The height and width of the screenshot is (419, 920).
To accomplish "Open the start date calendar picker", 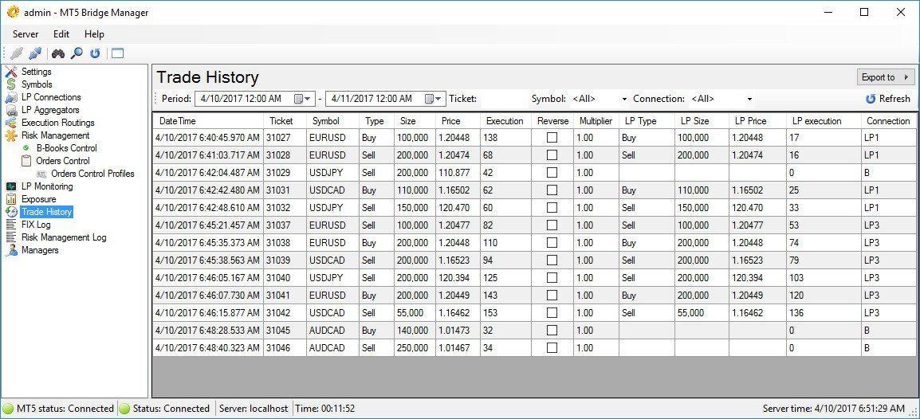I will point(304,99).
